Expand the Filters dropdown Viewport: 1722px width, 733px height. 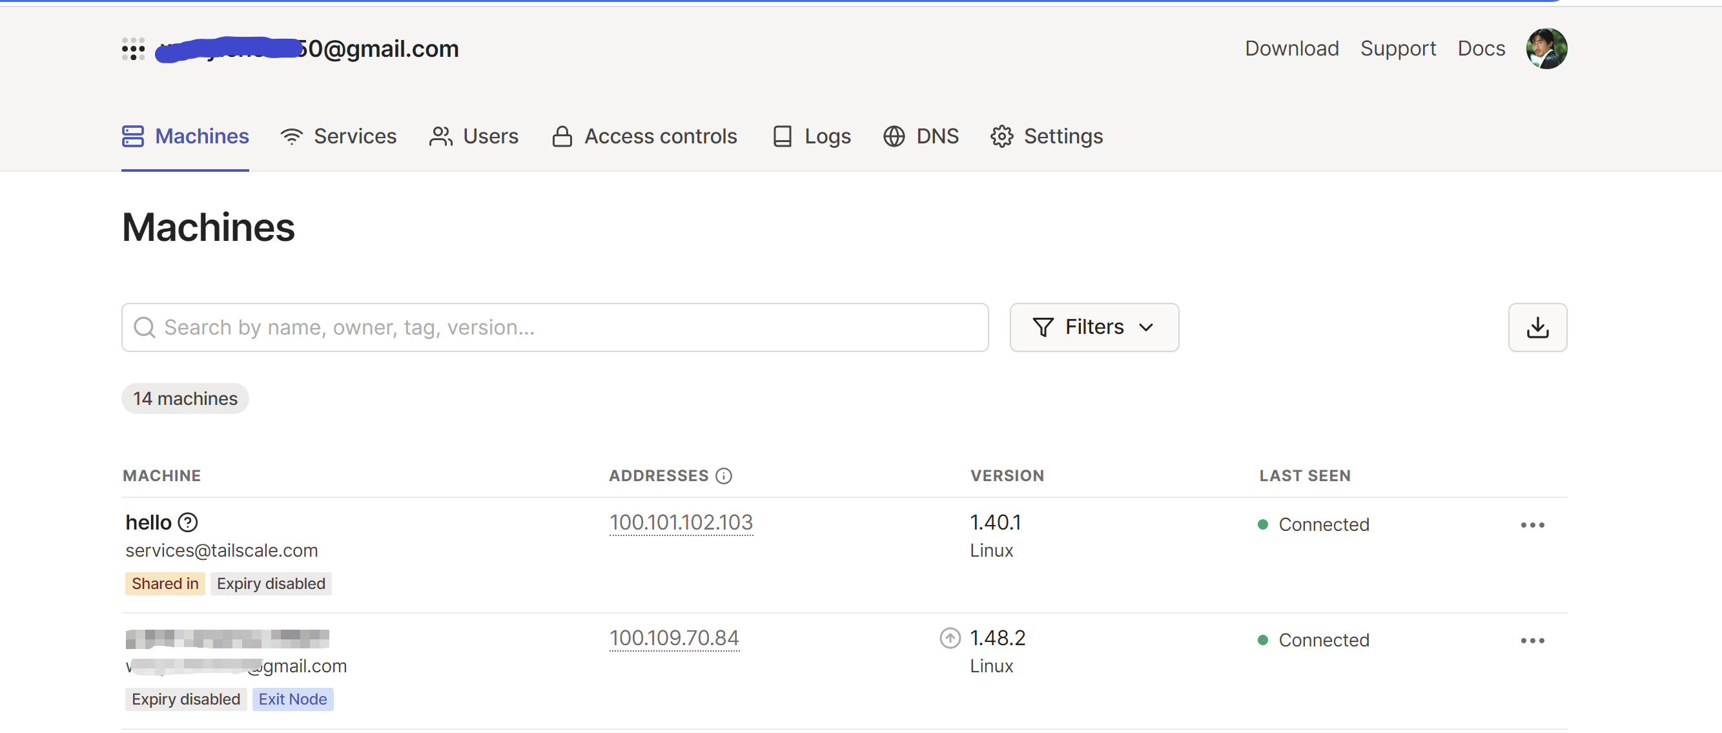pos(1094,327)
